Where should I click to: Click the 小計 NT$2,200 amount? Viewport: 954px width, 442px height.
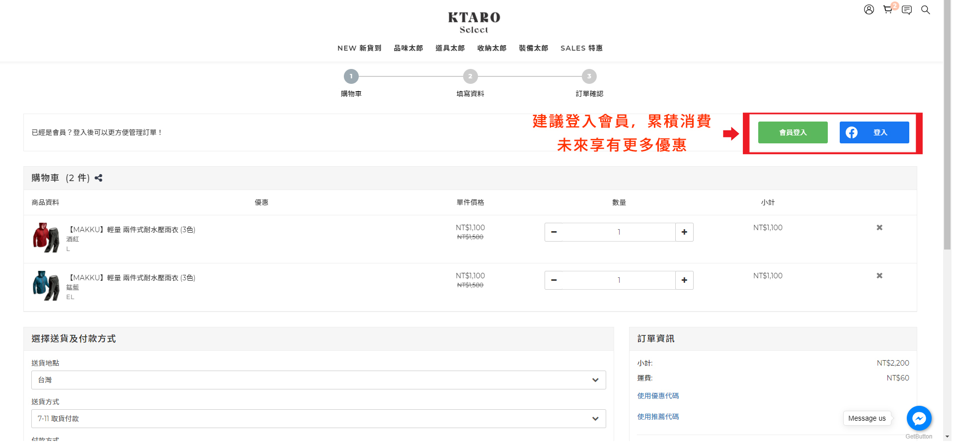893,363
